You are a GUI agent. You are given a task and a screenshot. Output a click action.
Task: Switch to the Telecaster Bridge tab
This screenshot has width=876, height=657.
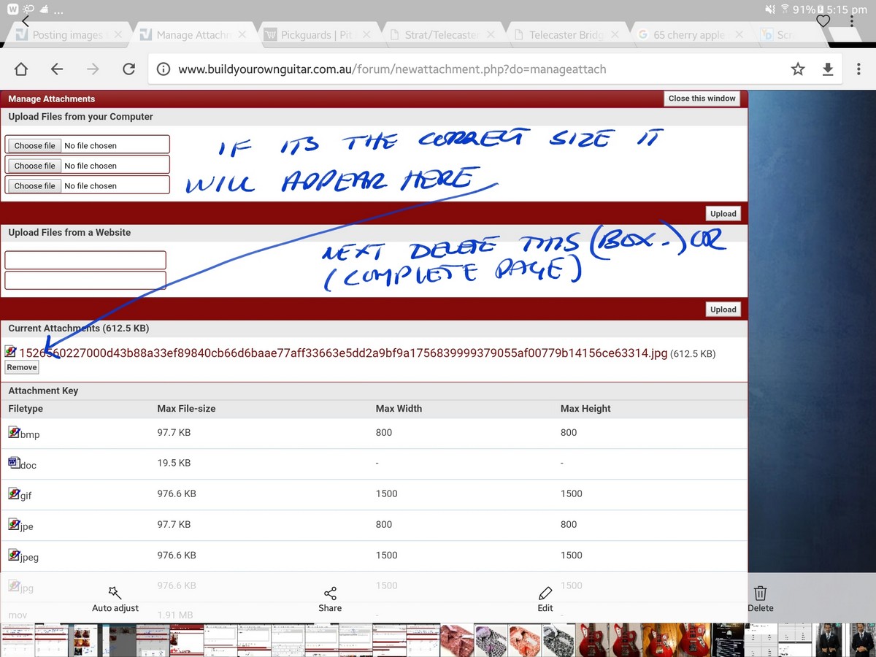tap(565, 35)
